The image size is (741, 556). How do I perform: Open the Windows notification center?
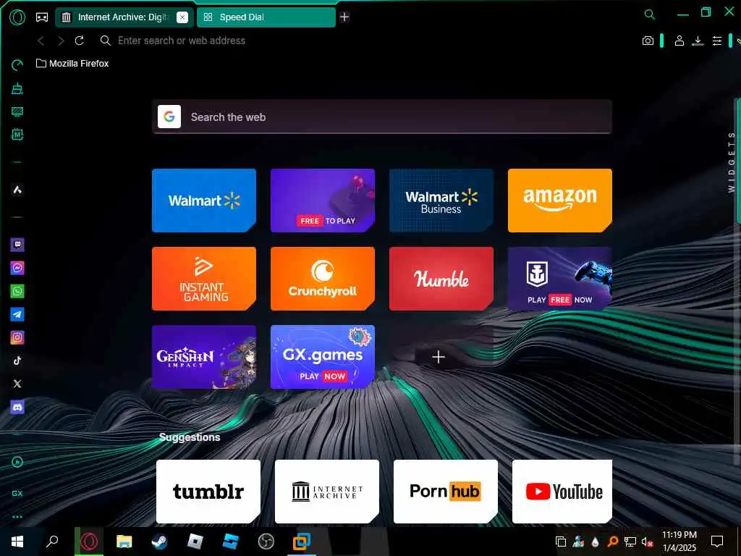[717, 542]
